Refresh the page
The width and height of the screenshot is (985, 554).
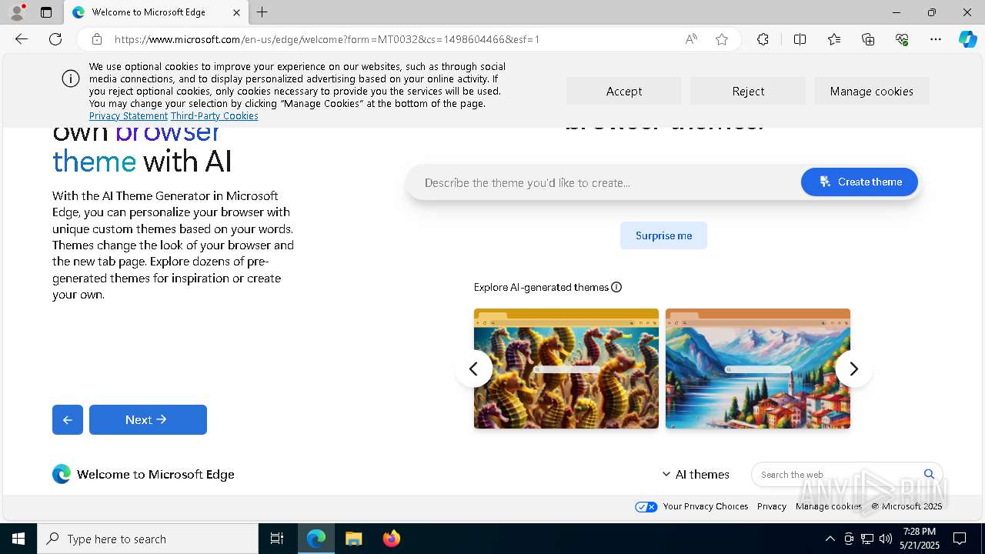click(55, 39)
